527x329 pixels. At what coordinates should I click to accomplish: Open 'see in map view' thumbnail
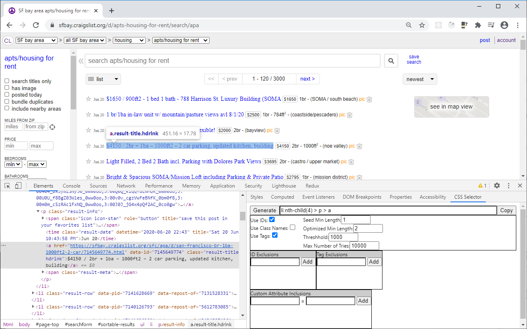point(452,107)
